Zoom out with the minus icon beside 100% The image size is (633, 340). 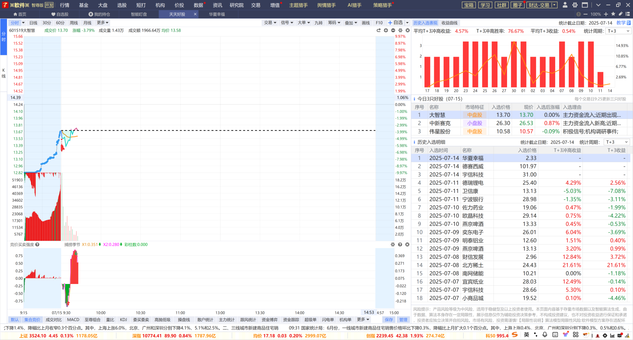coord(586,14)
